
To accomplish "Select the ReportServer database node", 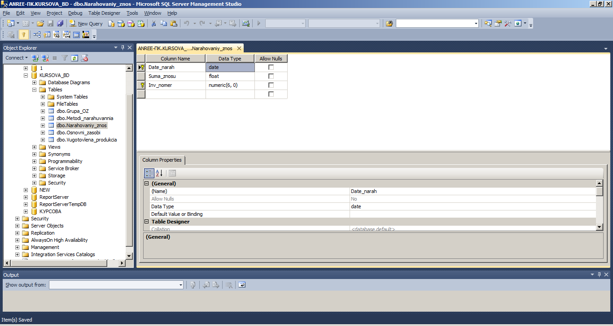I will click(54, 197).
